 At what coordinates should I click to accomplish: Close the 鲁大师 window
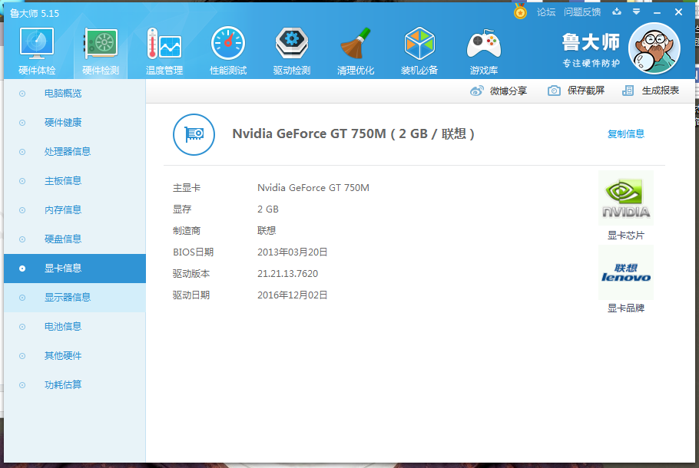tap(678, 12)
